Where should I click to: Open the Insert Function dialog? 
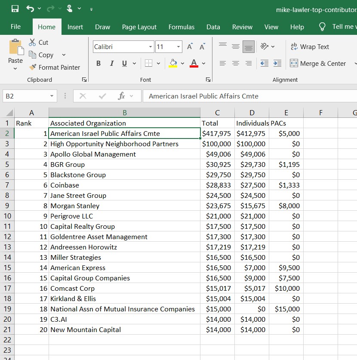[121, 96]
